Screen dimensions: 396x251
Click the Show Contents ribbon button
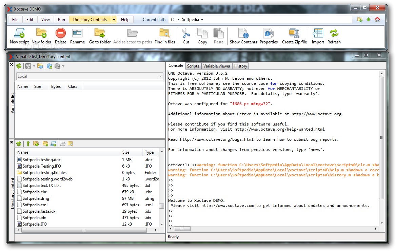point(243,36)
